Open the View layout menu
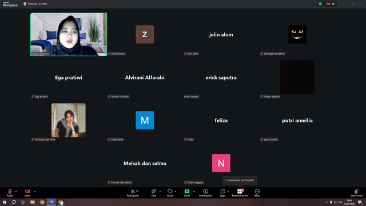This screenshot has width=366, height=206. pos(330,4)
